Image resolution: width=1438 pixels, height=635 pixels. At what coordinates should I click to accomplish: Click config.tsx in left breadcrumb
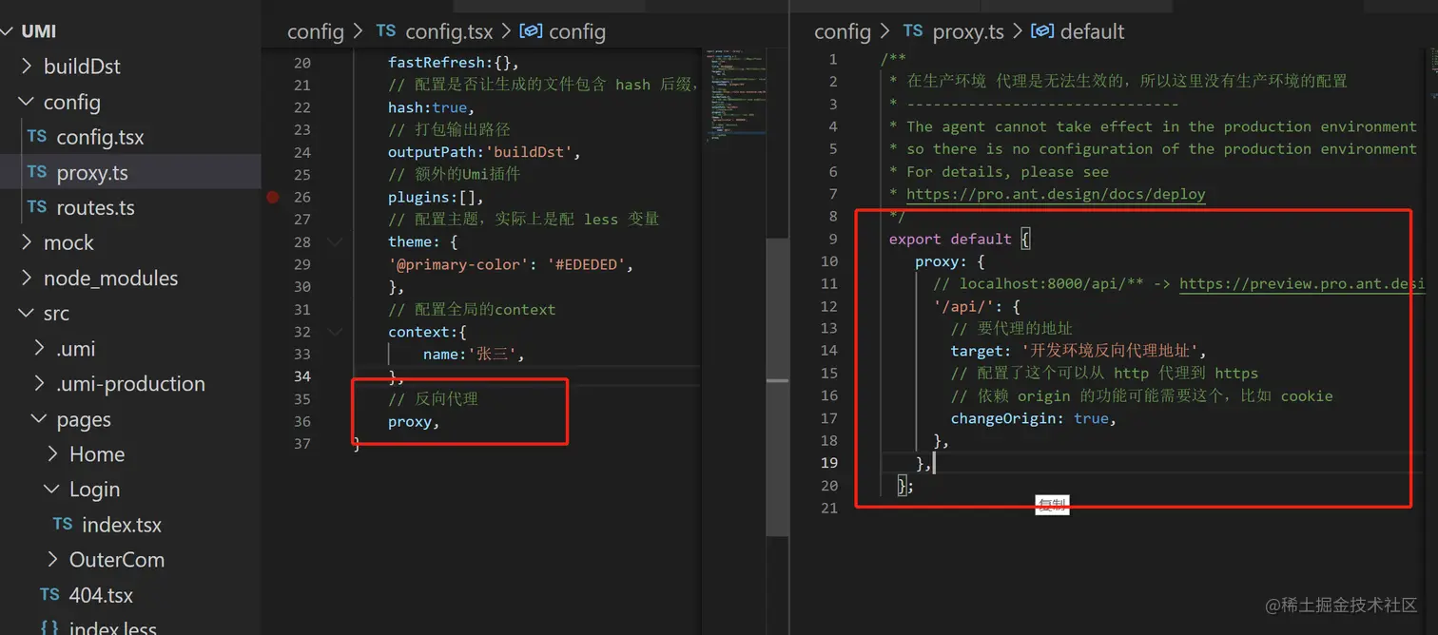point(449,31)
